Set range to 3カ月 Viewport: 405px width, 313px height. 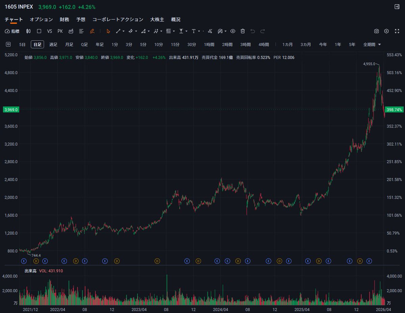[x=306, y=45]
